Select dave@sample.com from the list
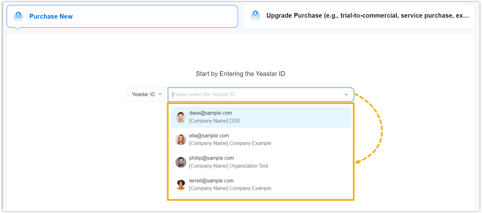Viewport: 482px width, 213px height. (x=211, y=113)
